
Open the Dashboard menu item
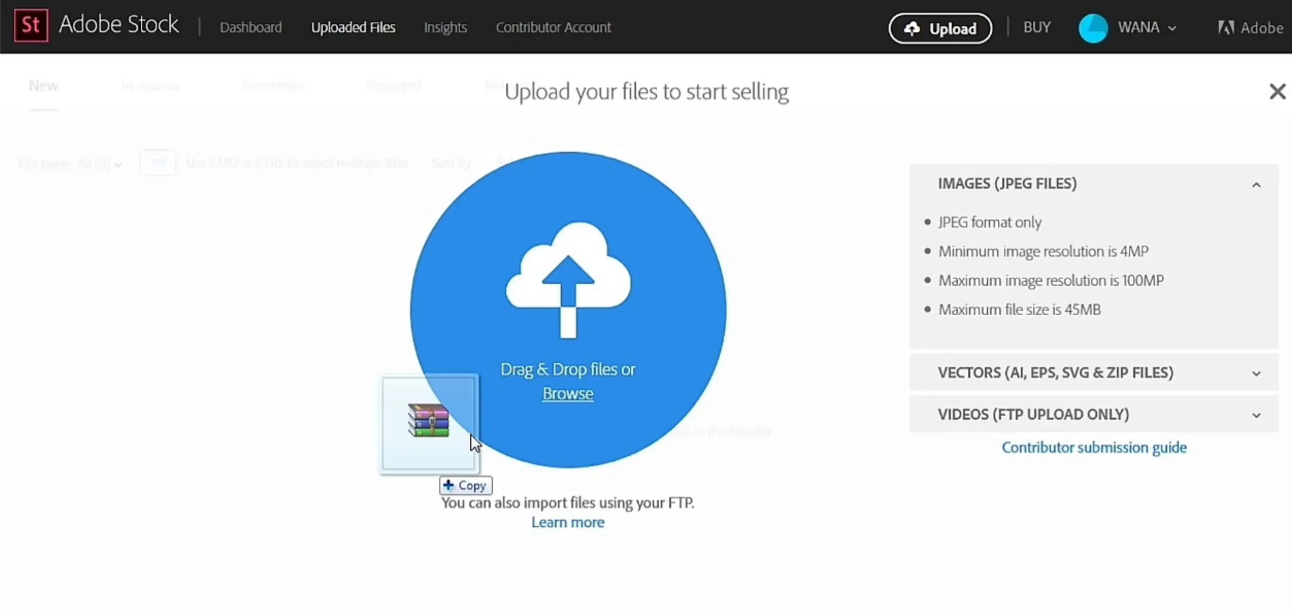pyautogui.click(x=250, y=27)
